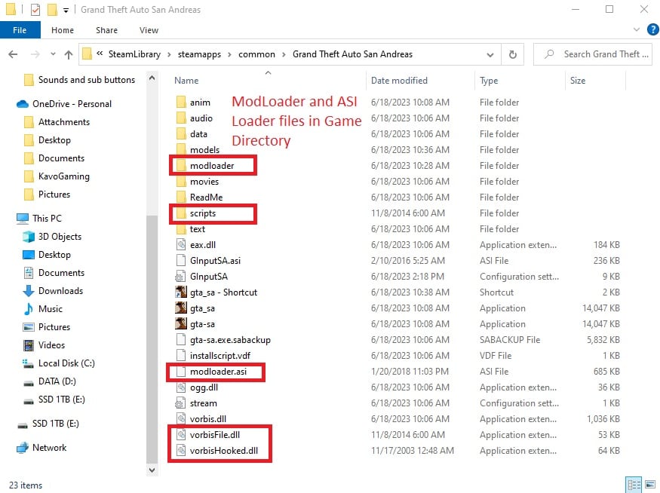Select the ogg.dll file name
This screenshot has height=493, width=660.
[x=204, y=387]
